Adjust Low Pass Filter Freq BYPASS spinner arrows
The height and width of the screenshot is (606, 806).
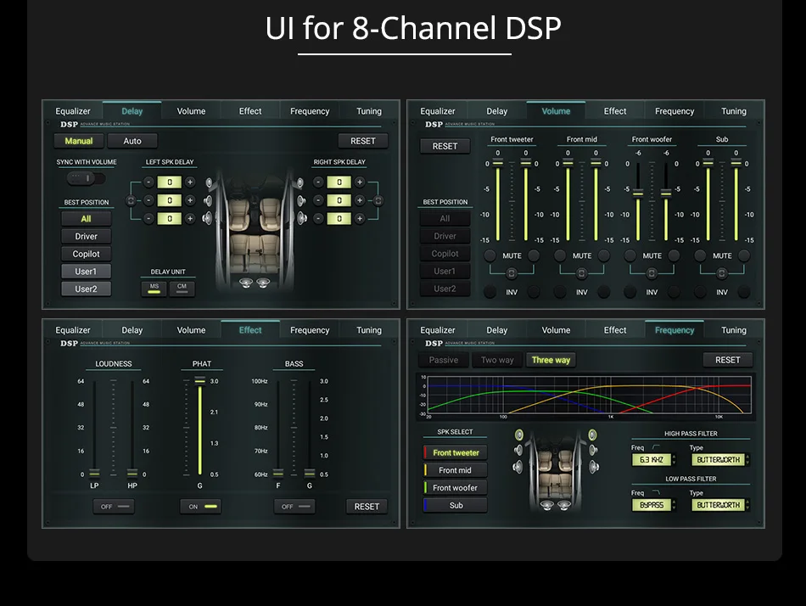[x=674, y=505]
